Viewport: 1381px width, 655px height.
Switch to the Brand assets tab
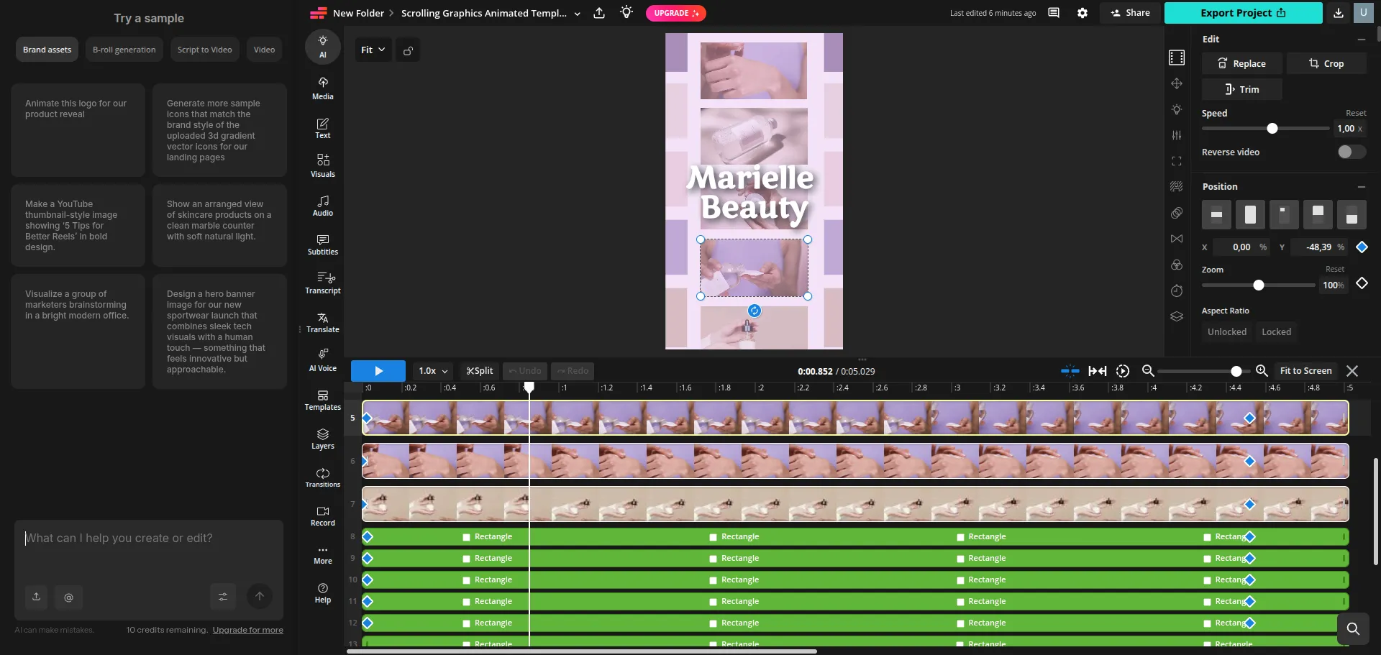click(47, 50)
